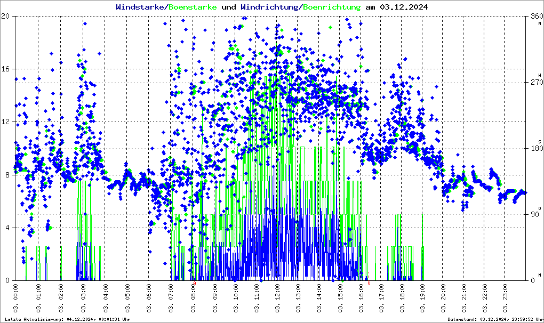
Task: Click the date "03.12.2024" in the chart title
Action: (x=404, y=7)
